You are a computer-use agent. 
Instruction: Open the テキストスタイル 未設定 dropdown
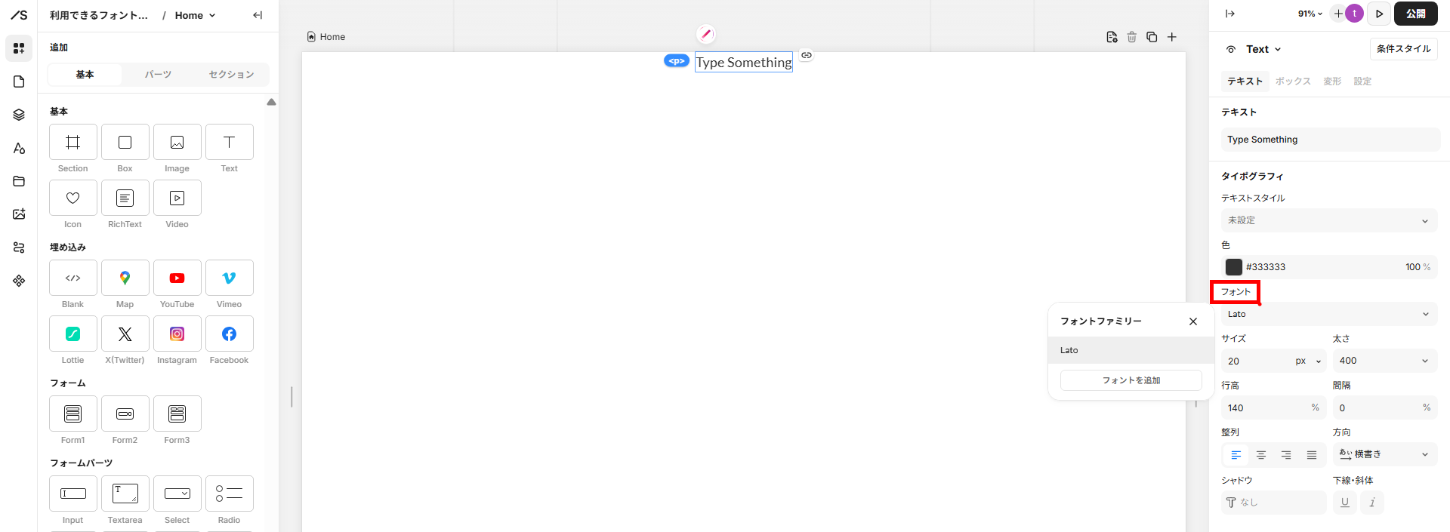[x=1329, y=220]
